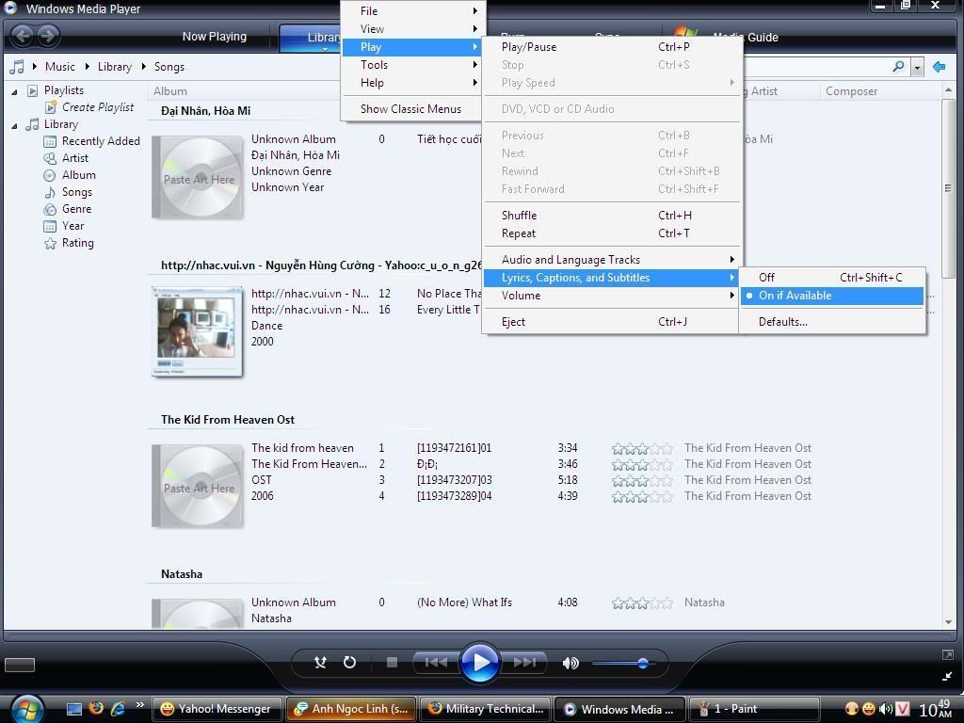Click the search magnifier icon
The image size is (964, 723).
coord(899,67)
